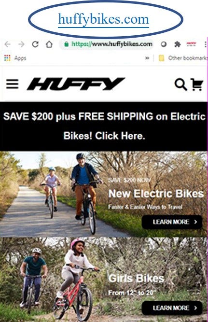Reload the page with refresh icon
Viewport: 208px width, 322px height.
[35, 44]
